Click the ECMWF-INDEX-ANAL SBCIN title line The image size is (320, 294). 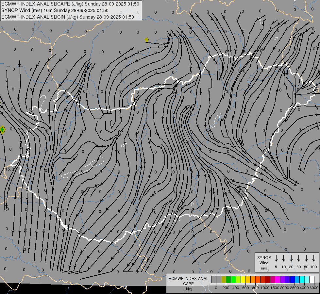coord(68,17)
